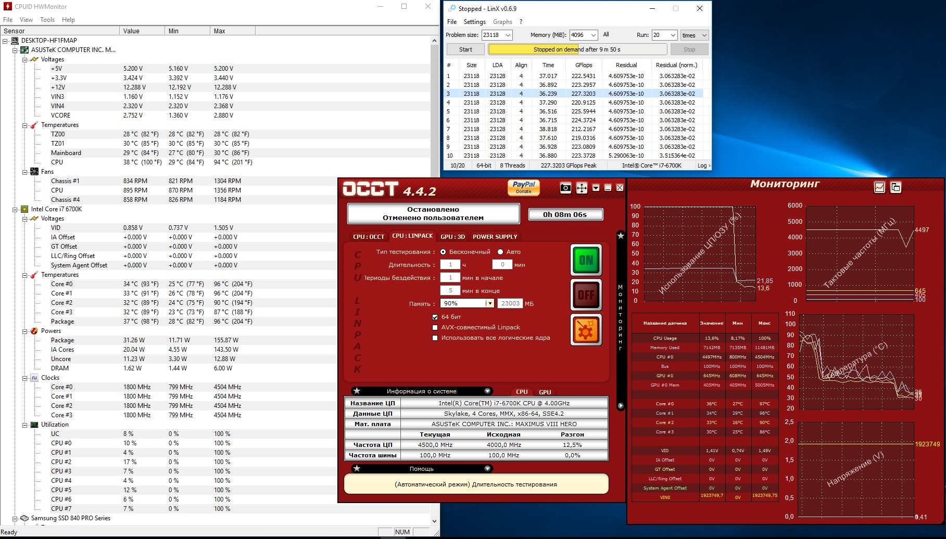Screen dimensions: 946x539
Task: Click the OCCT screenshot camera icon
Action: (x=565, y=188)
